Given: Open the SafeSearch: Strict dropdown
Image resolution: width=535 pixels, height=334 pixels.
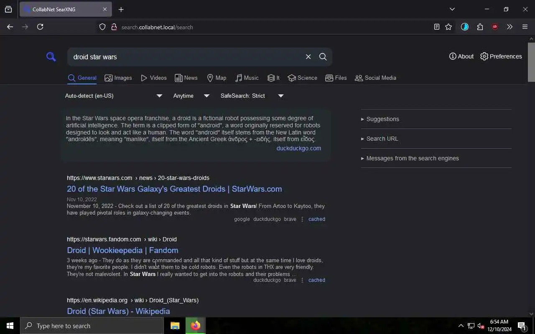Looking at the screenshot, I should tap(252, 96).
